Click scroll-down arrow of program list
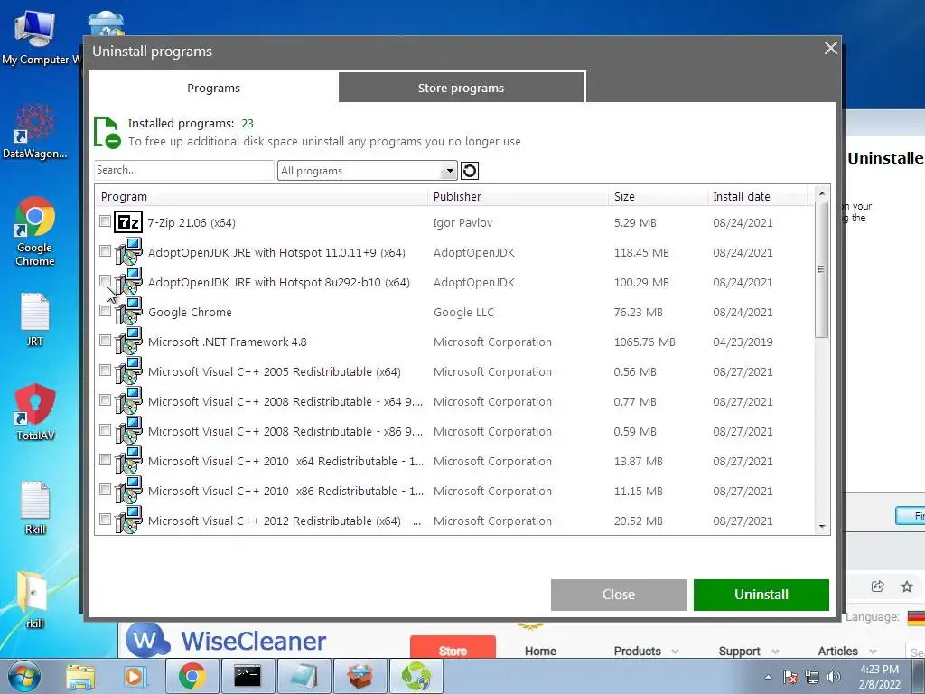Screen dimensions: 925x694 tap(822, 527)
